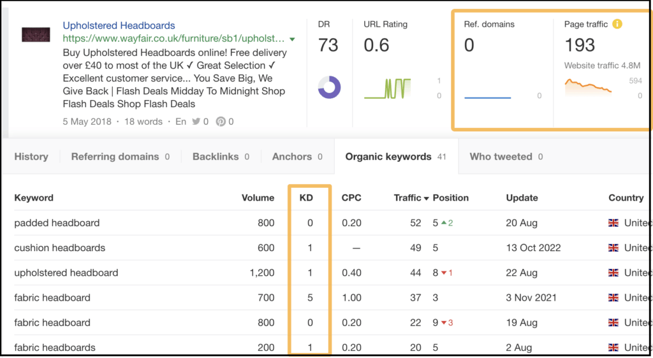Click the '1.00' CPC value
653x358 pixels.
click(351, 297)
